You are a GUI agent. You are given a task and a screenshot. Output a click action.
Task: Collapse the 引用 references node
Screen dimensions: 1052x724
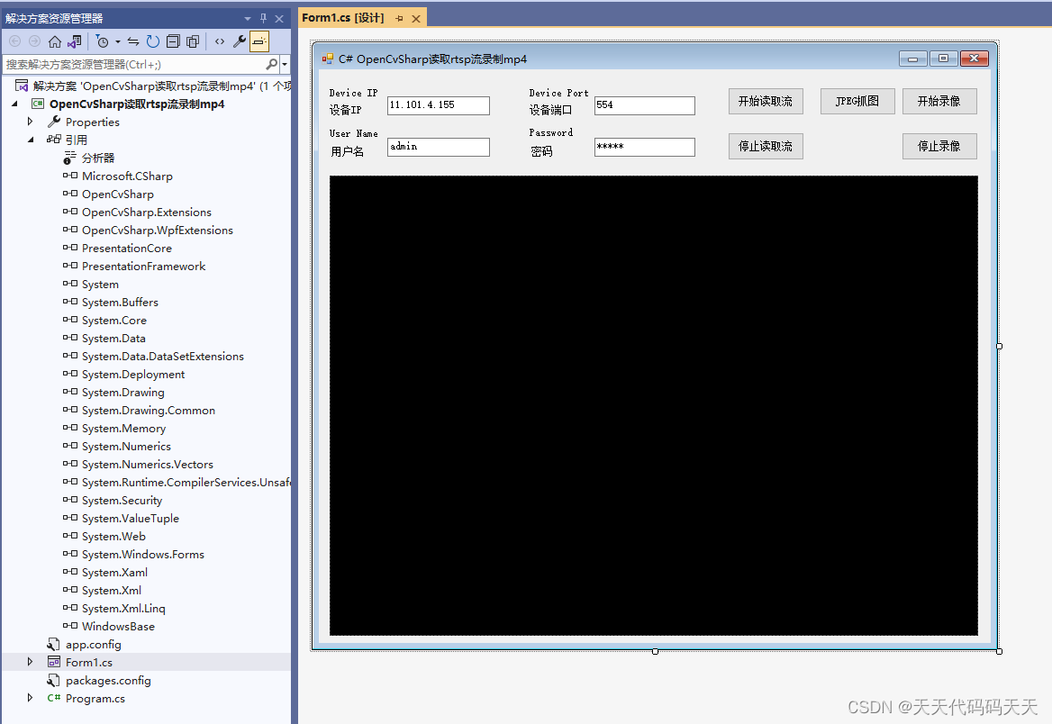click(x=31, y=140)
